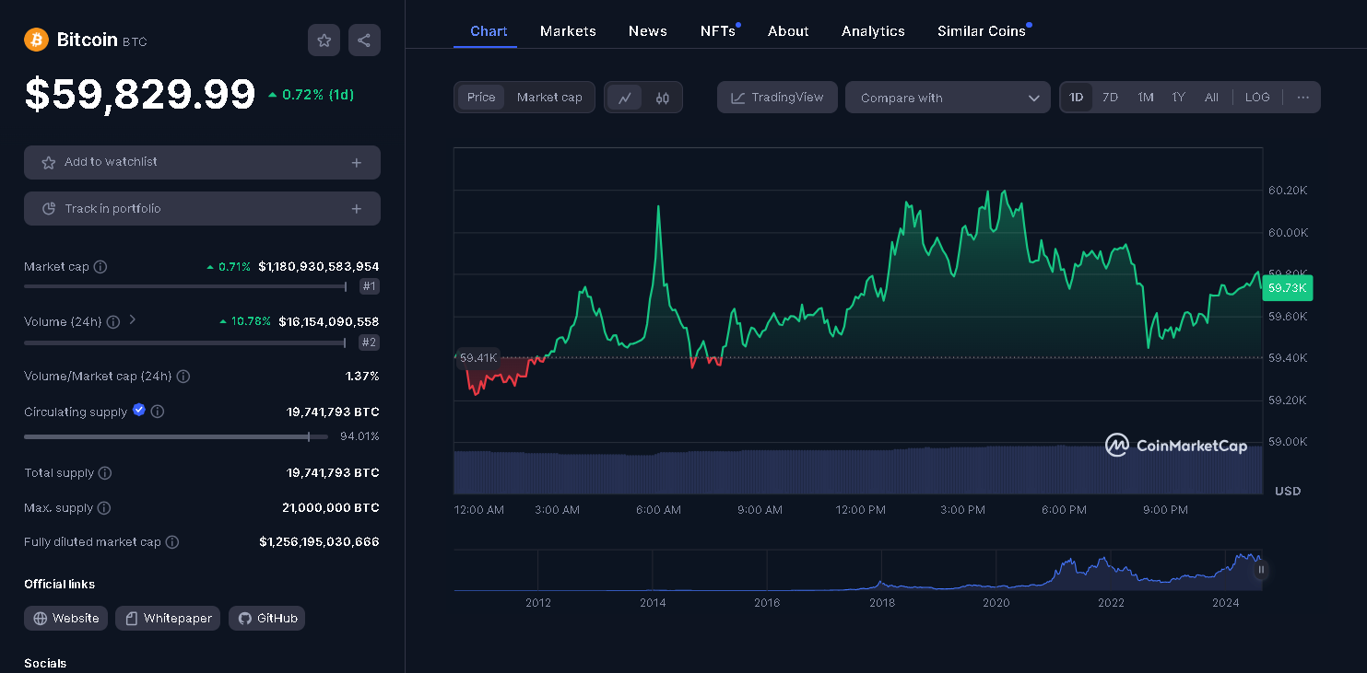Image resolution: width=1367 pixels, height=673 pixels.
Task: Click the 59.73K current price tag
Action: click(1287, 288)
